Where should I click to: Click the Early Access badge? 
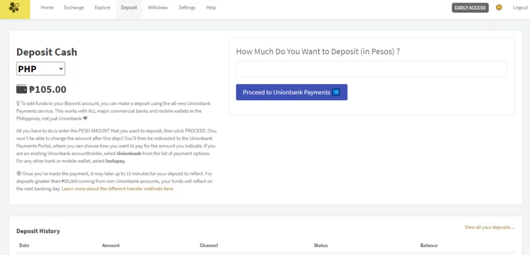point(470,8)
